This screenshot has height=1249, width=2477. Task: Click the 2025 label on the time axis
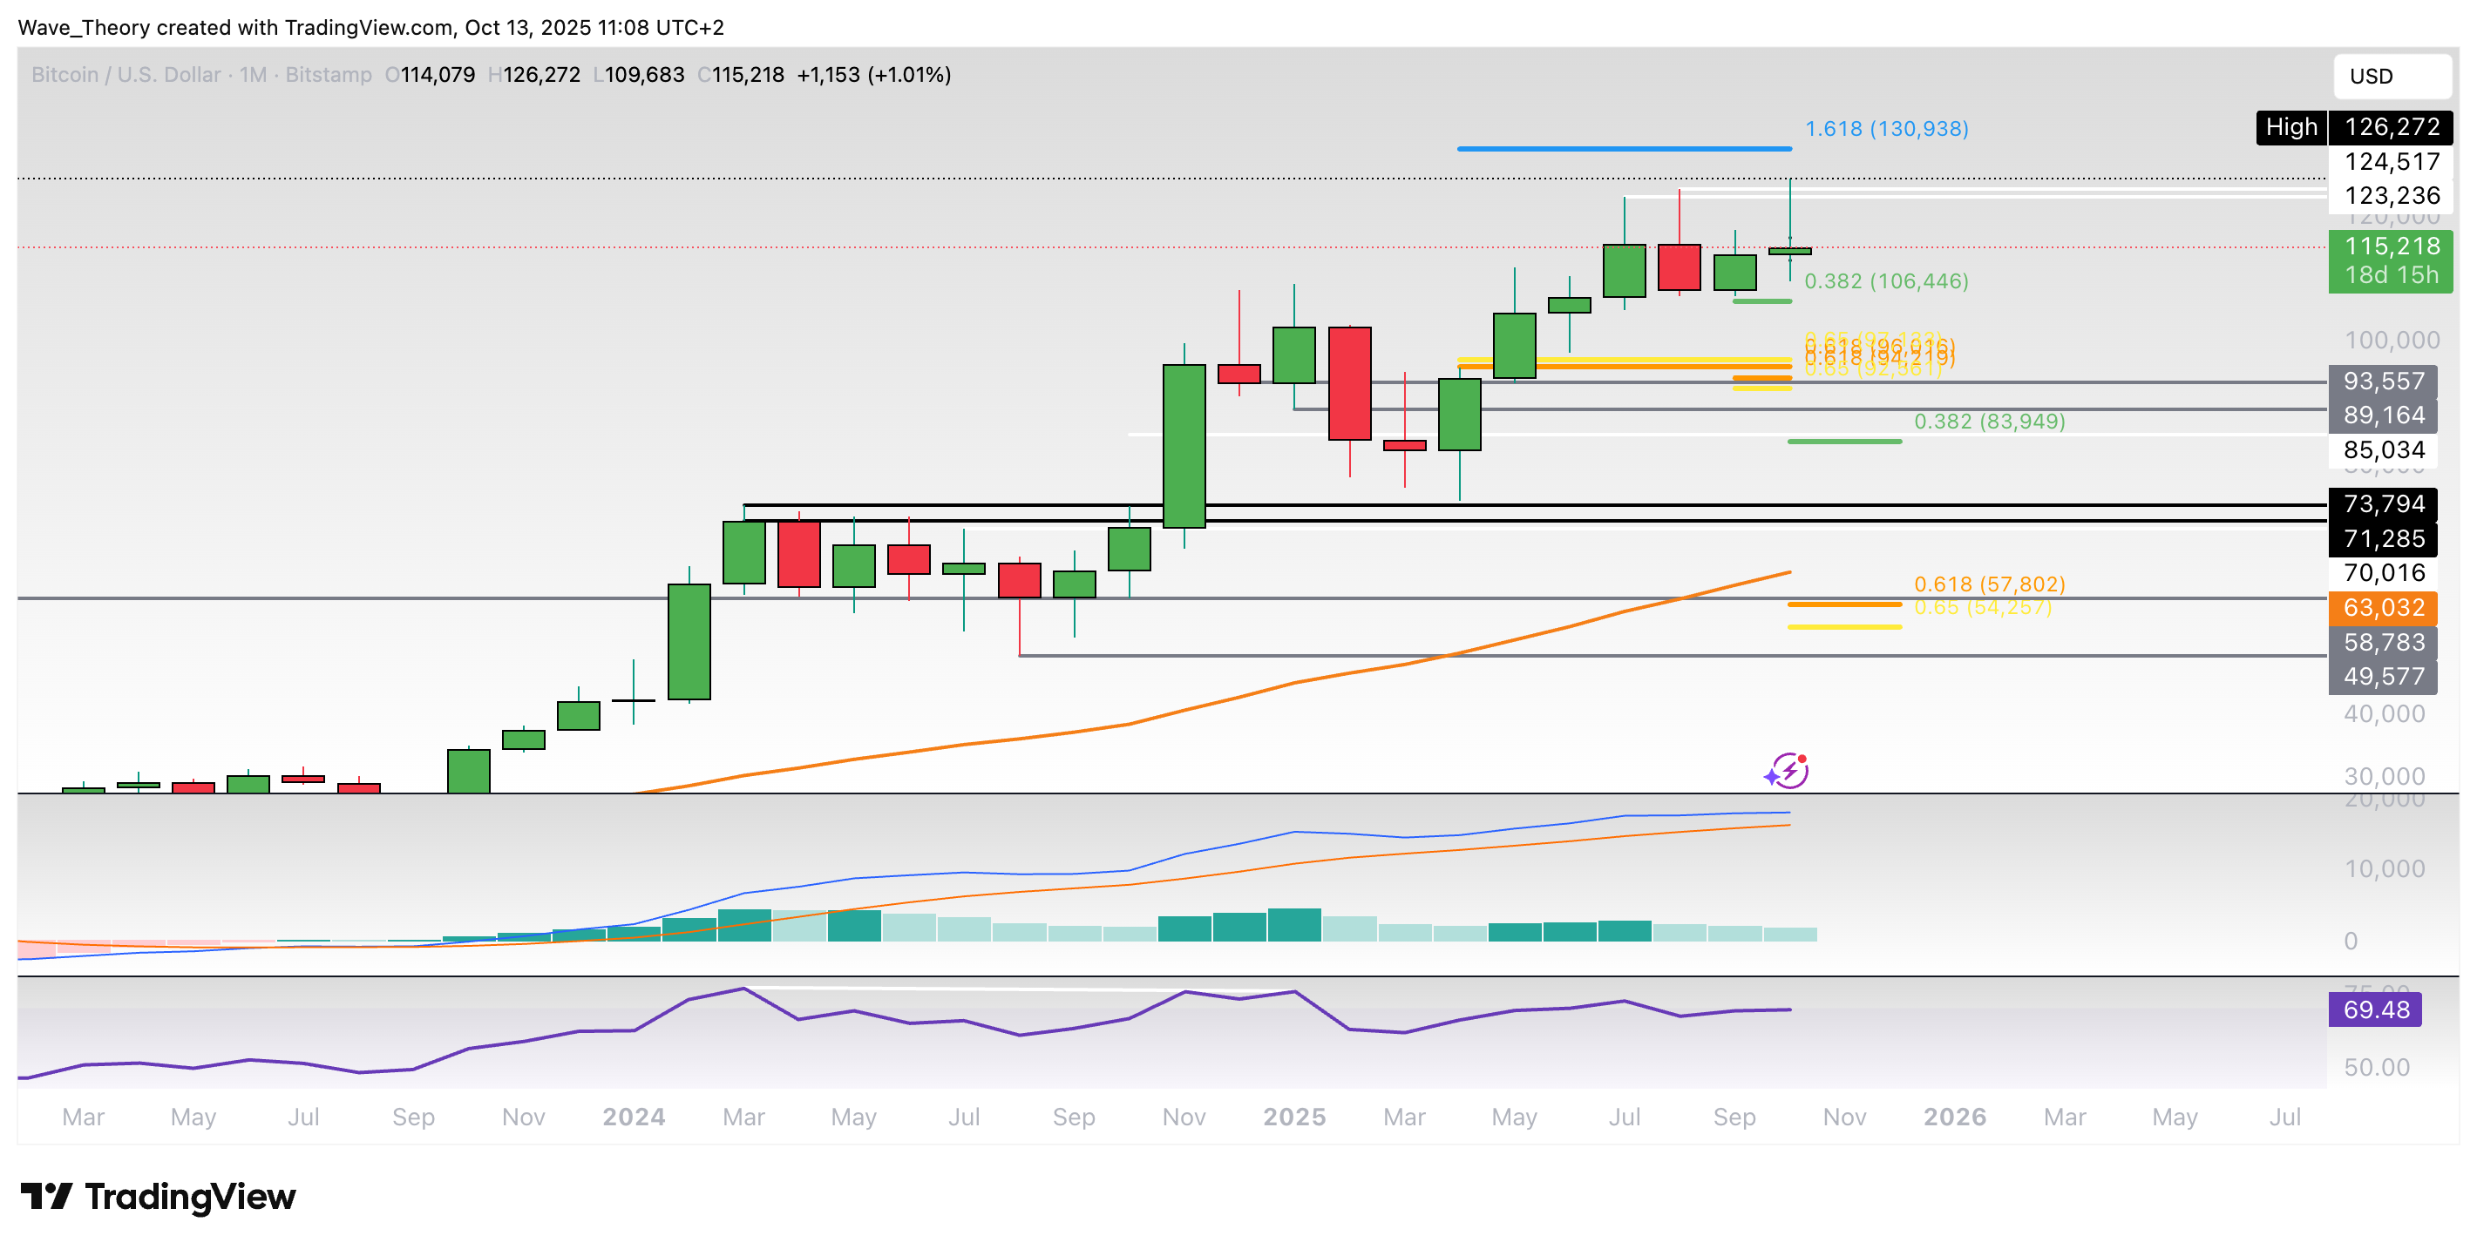click(1293, 1117)
